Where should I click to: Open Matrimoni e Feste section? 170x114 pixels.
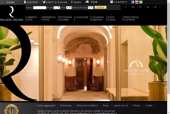click(x=49, y=19)
